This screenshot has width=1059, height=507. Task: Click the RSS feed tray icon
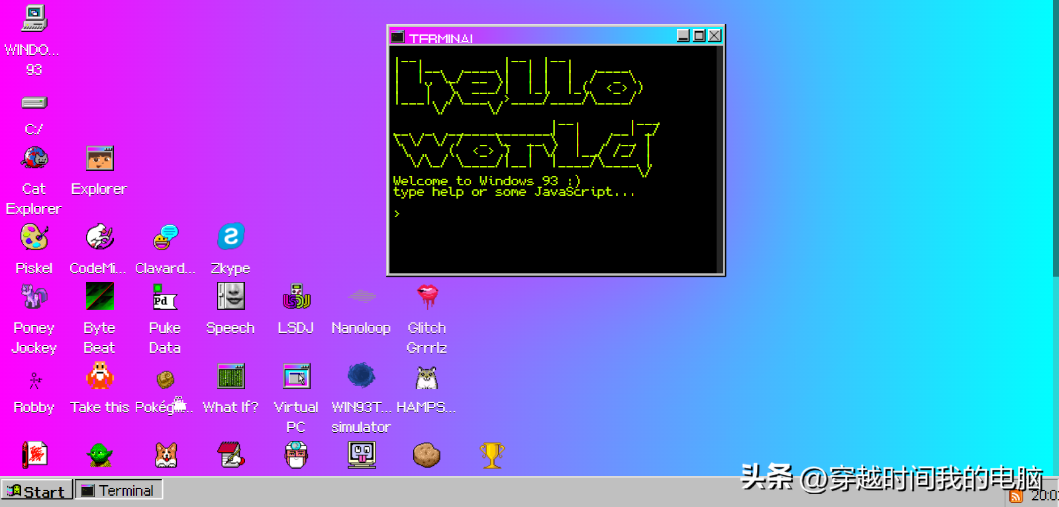(1016, 496)
